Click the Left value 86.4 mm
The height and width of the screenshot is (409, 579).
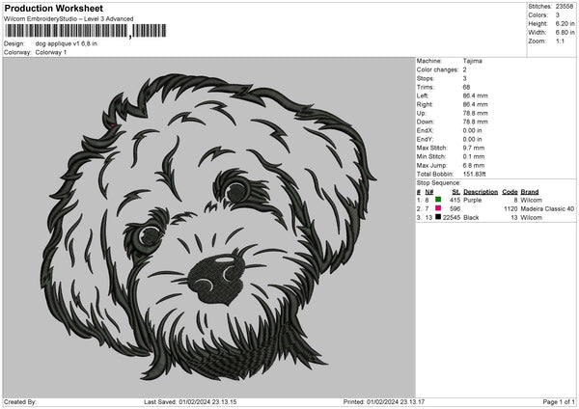point(475,95)
